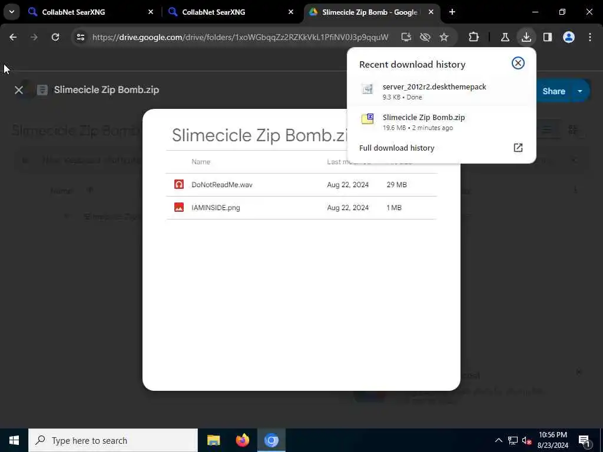Open site information icon in address bar
Screen dimensions: 603x452
[81, 37]
